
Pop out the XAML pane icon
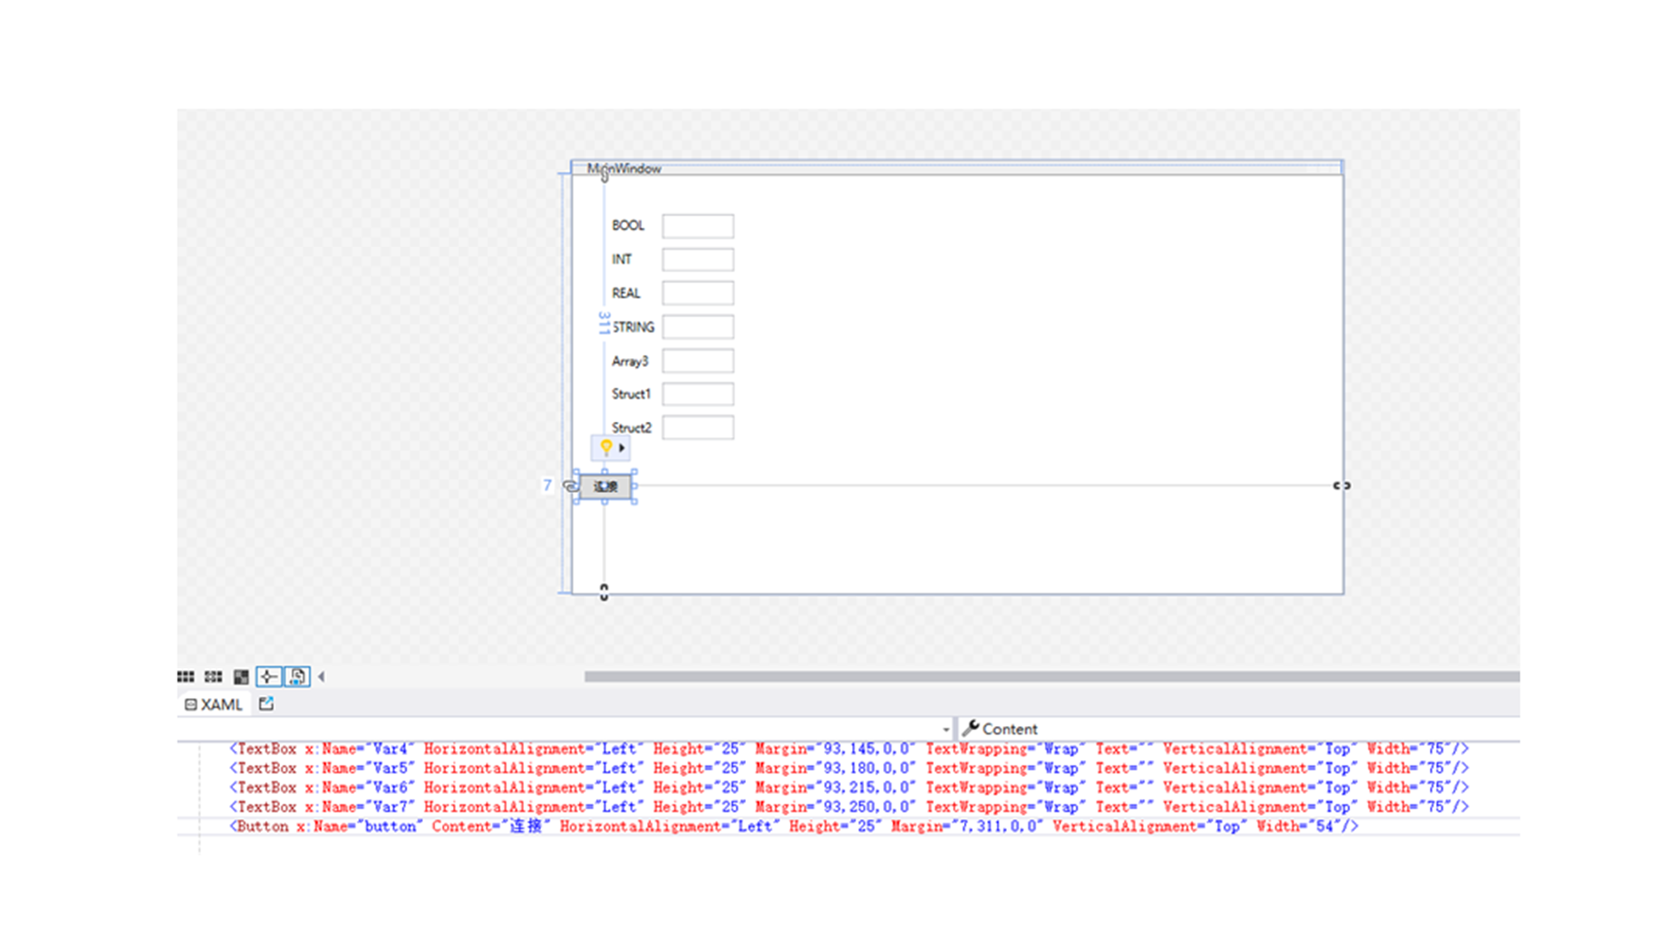[266, 704]
